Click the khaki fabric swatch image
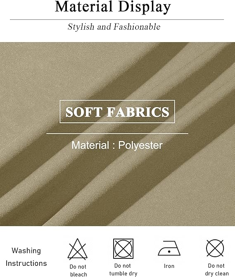This screenshot has width=235, height=277. [x=117, y=134]
